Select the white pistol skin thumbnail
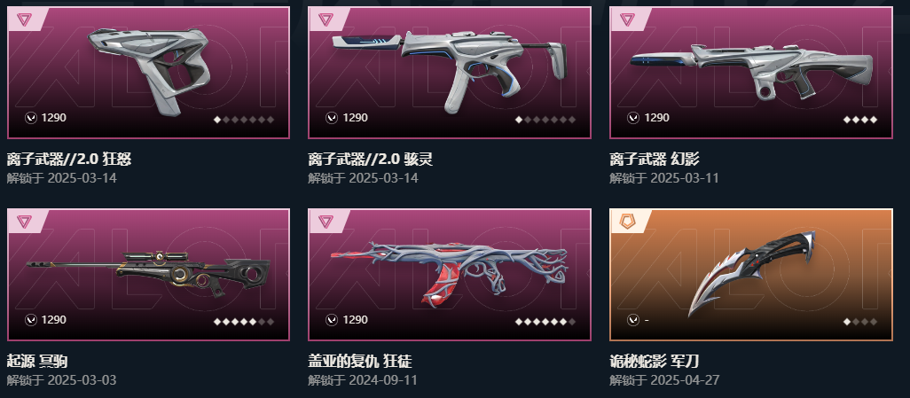The image size is (910, 398). [149, 68]
